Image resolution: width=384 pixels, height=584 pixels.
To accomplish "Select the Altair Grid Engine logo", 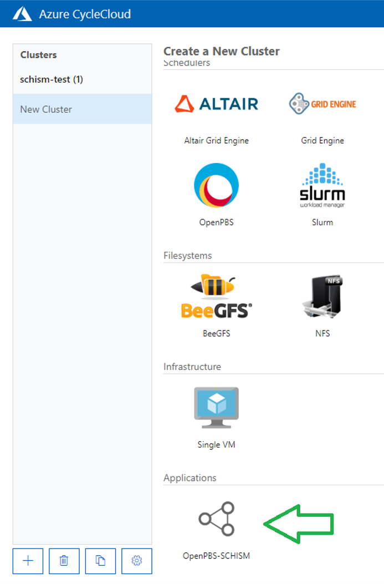I will 216,104.
